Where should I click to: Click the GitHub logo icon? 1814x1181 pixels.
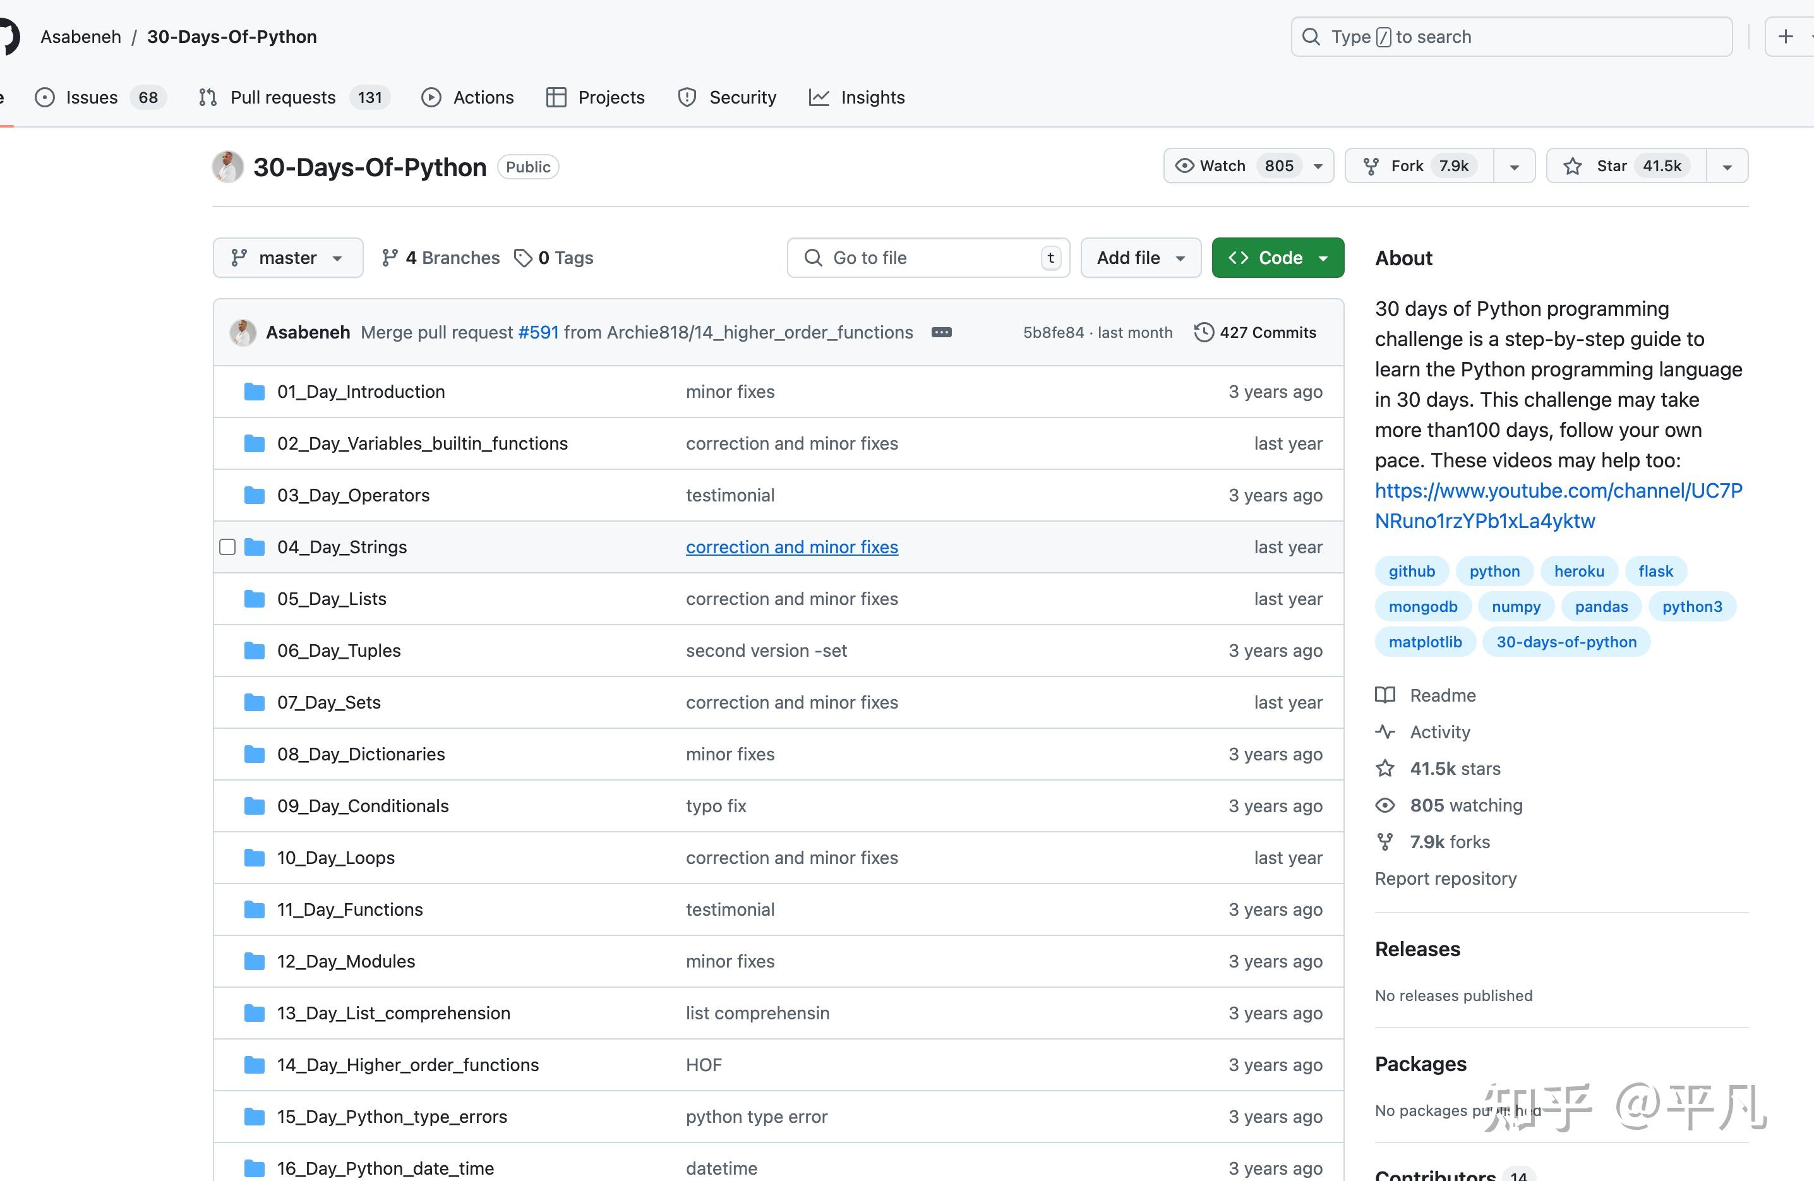pyautogui.click(x=8, y=37)
